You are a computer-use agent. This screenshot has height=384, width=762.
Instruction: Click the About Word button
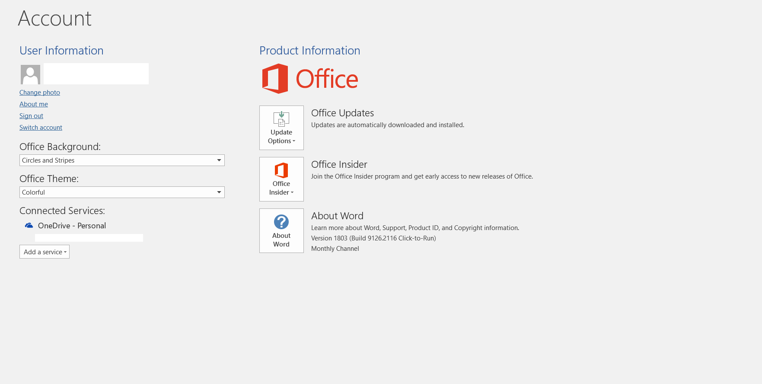281,230
